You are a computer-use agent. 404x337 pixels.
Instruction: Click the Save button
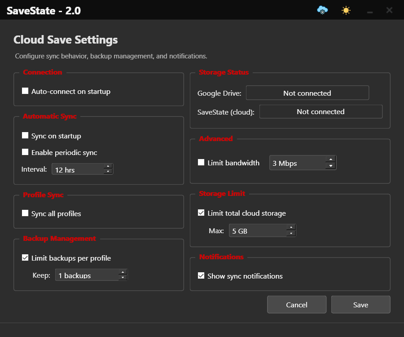[361, 305]
